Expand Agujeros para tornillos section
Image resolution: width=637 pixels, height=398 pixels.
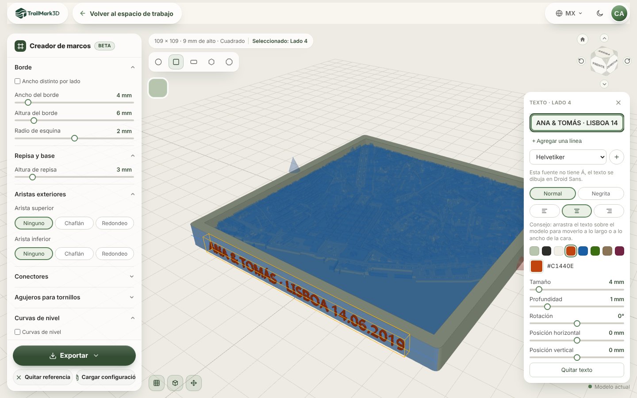pos(74,297)
